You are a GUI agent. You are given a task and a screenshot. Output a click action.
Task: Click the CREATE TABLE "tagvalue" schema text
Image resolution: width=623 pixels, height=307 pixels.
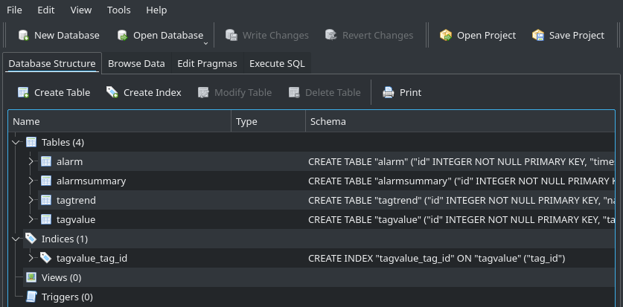pyautogui.click(x=461, y=219)
